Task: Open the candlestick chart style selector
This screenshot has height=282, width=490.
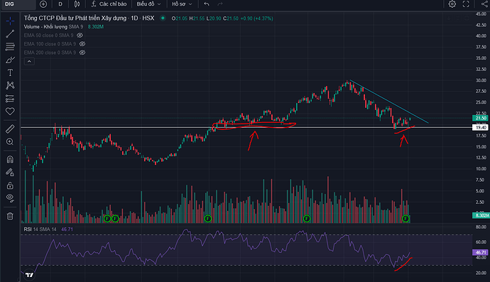Action: pyautogui.click(x=77, y=4)
